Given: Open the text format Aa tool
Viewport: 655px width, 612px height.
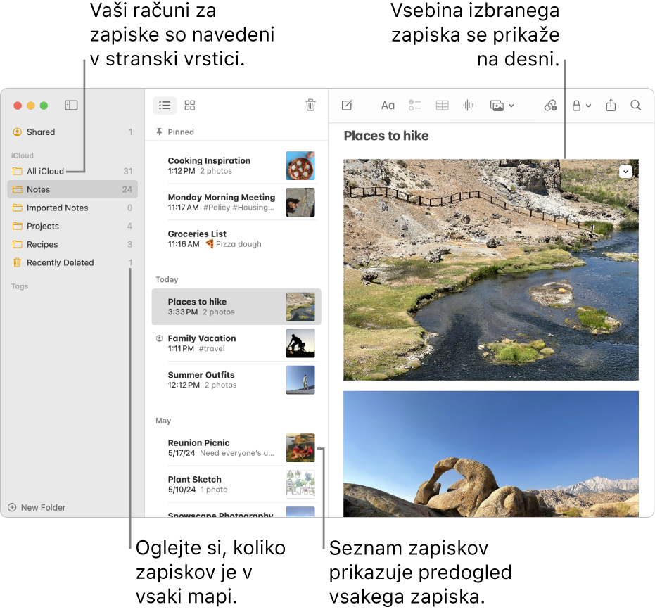Looking at the screenshot, I should click(388, 106).
